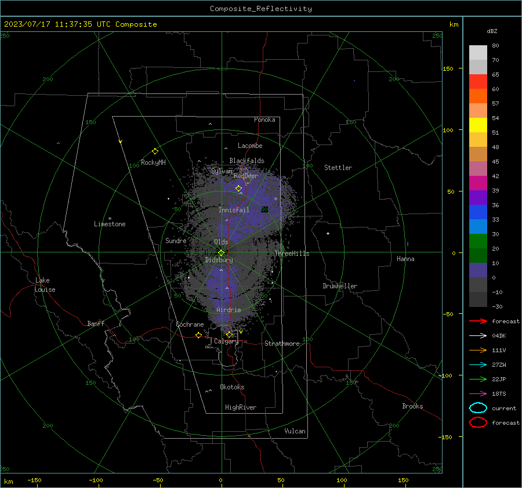Select the Didsbury label
Viewport: 522px width, 488px height.
[x=219, y=260]
